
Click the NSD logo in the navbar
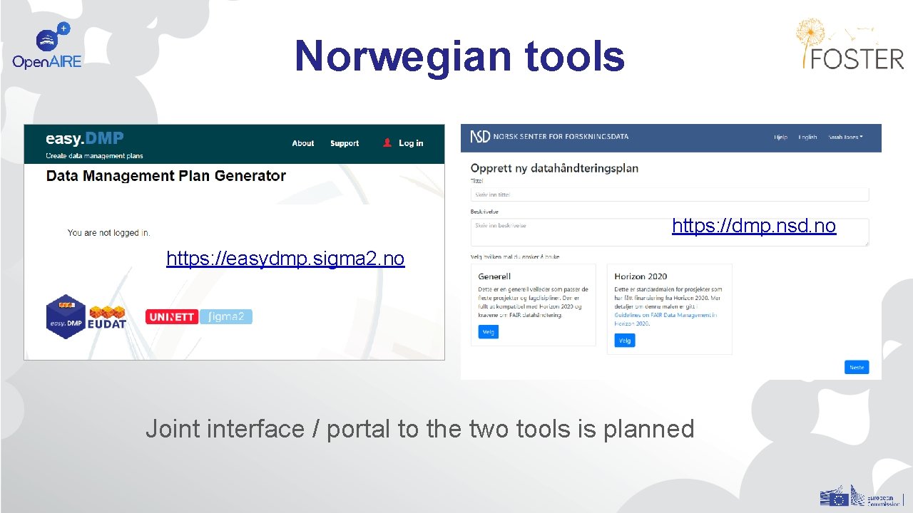[x=479, y=137]
